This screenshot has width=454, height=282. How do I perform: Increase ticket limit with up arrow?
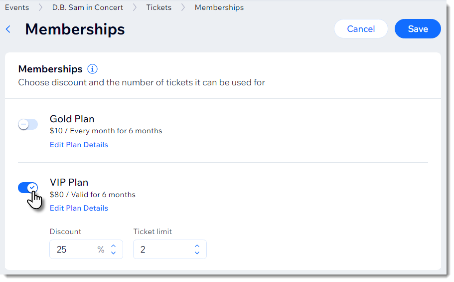(x=197, y=246)
